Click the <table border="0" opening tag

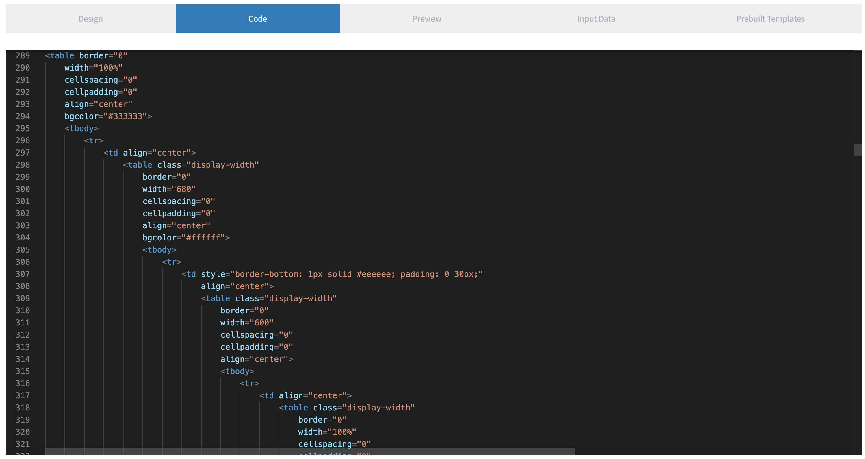86,55
